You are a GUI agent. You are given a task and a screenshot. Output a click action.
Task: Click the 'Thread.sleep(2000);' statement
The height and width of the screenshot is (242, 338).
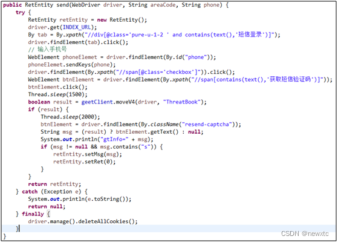[70, 117]
